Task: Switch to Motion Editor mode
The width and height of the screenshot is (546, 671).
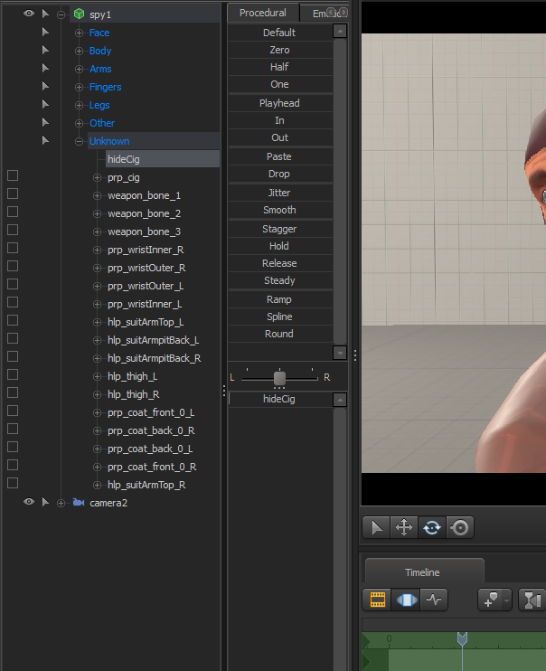Action: tap(406, 599)
